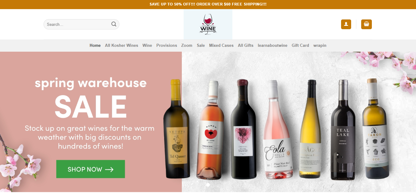The height and width of the screenshot is (193, 416).
Task: Open the Wine menu item
Action: pos(147,45)
